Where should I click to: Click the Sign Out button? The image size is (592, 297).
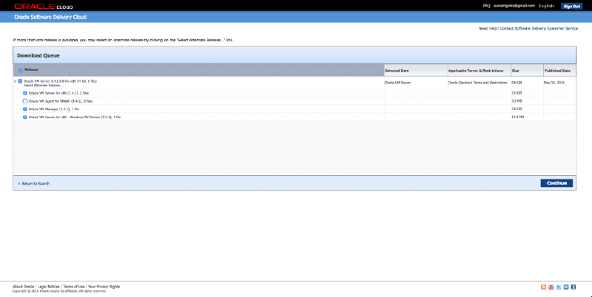(571, 6)
